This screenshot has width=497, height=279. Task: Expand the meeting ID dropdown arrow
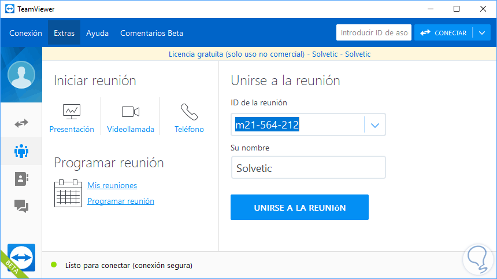pyautogui.click(x=375, y=124)
